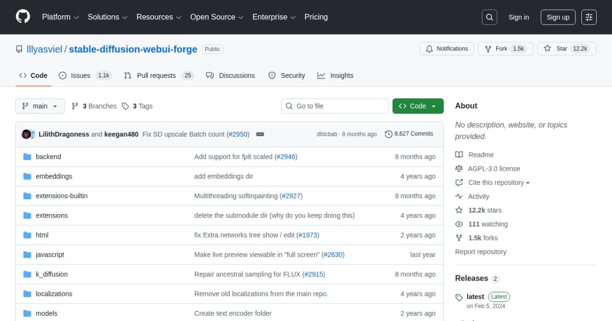Open the main branch dropdown

[x=40, y=106]
